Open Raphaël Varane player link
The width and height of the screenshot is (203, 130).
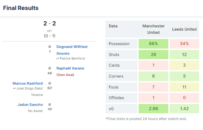tap(70, 68)
